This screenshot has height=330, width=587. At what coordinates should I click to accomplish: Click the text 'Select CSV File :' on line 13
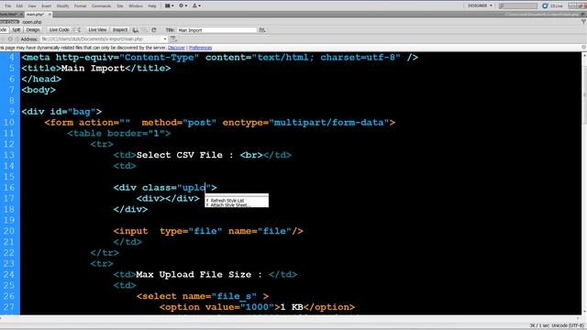coord(185,155)
